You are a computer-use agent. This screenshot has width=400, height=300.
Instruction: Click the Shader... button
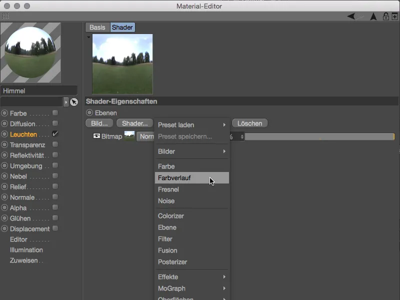134,123
